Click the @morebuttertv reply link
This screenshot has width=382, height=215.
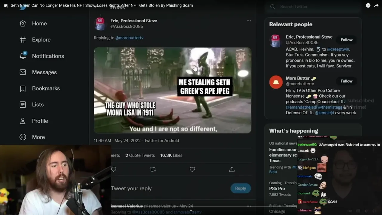tap(130, 38)
